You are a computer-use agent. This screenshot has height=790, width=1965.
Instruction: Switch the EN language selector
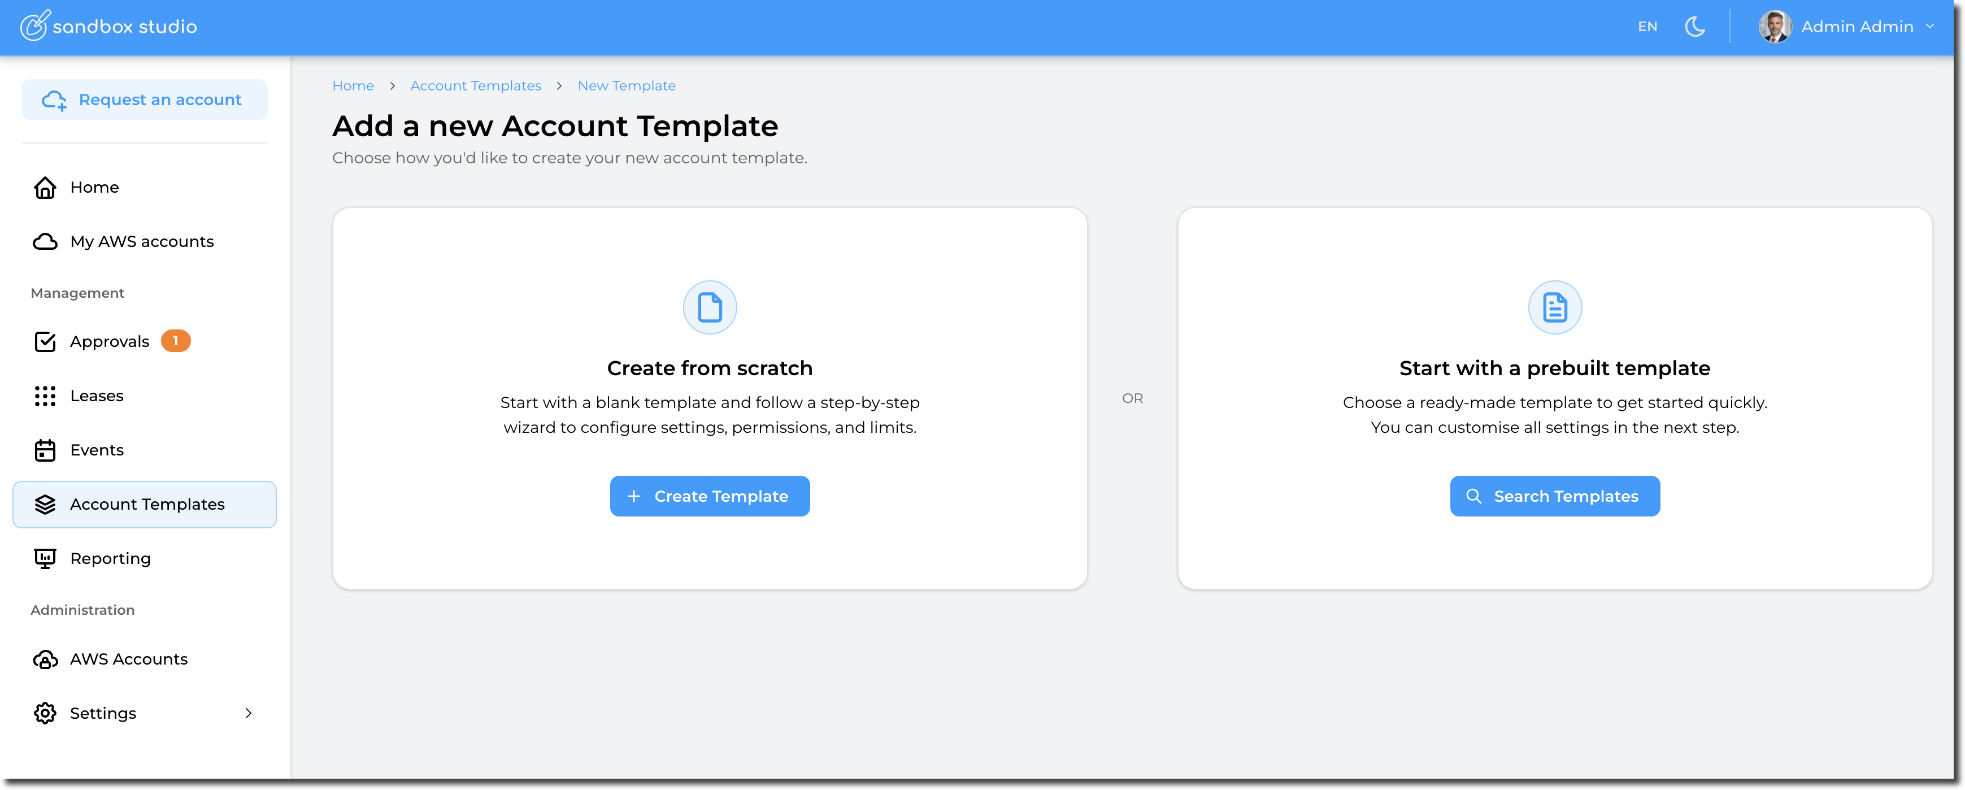coord(1647,27)
